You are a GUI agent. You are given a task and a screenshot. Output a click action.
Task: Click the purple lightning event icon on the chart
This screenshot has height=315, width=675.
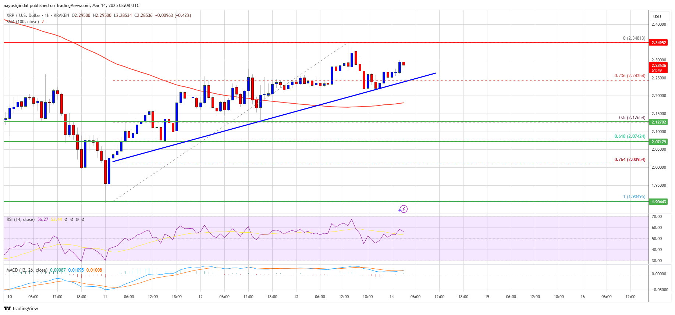coord(403,209)
